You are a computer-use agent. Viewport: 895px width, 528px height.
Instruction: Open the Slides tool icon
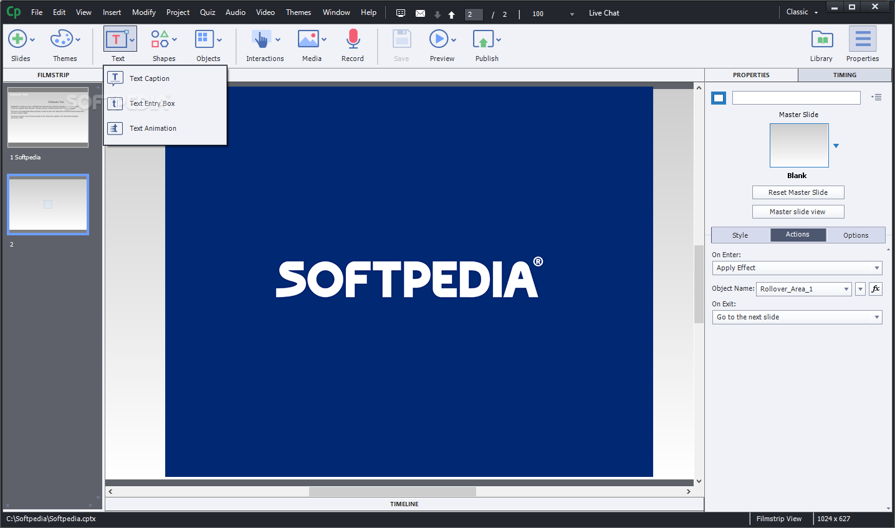pos(17,39)
